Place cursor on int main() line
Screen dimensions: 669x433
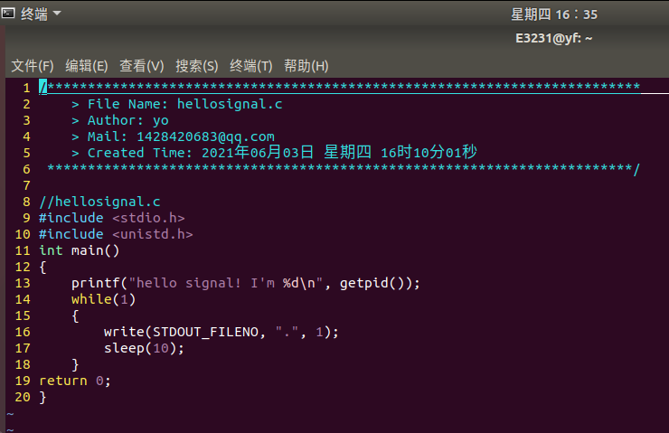coord(79,250)
